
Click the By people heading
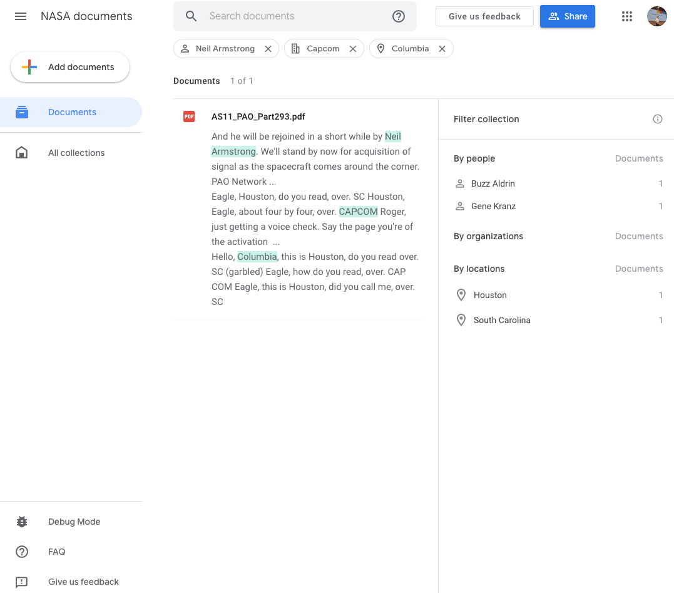pos(474,158)
